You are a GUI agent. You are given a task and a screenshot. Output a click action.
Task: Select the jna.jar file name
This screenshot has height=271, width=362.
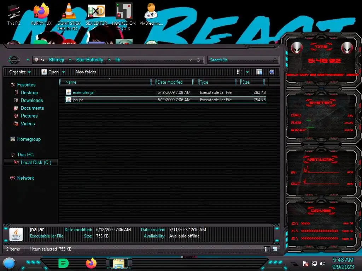pos(78,100)
